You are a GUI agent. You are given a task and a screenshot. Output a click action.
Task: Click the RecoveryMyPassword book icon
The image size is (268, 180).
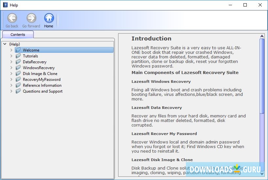coord(18,79)
